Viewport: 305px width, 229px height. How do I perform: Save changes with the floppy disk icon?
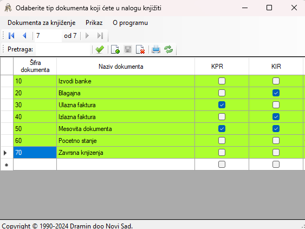point(128,49)
